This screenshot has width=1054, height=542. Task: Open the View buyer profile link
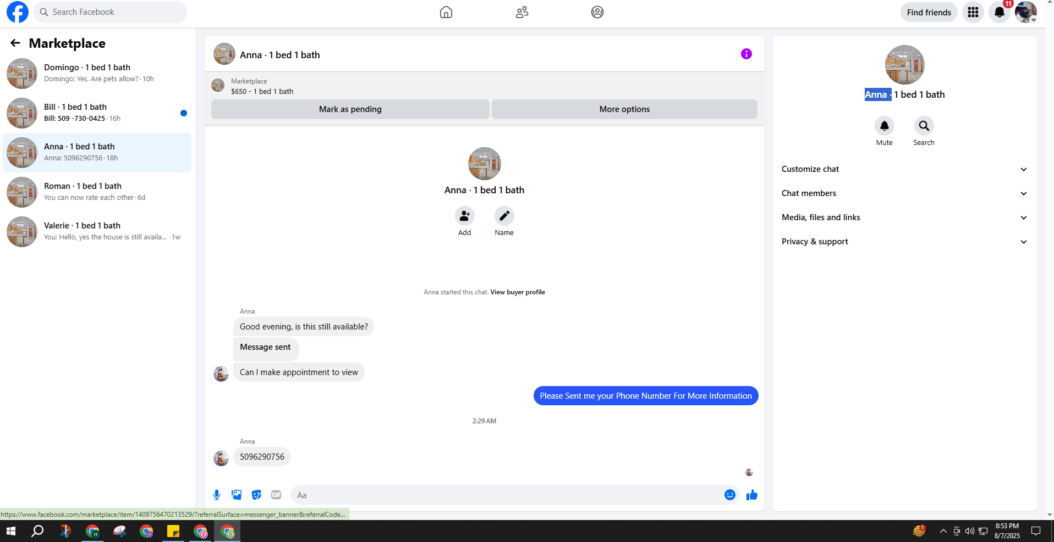coord(518,292)
